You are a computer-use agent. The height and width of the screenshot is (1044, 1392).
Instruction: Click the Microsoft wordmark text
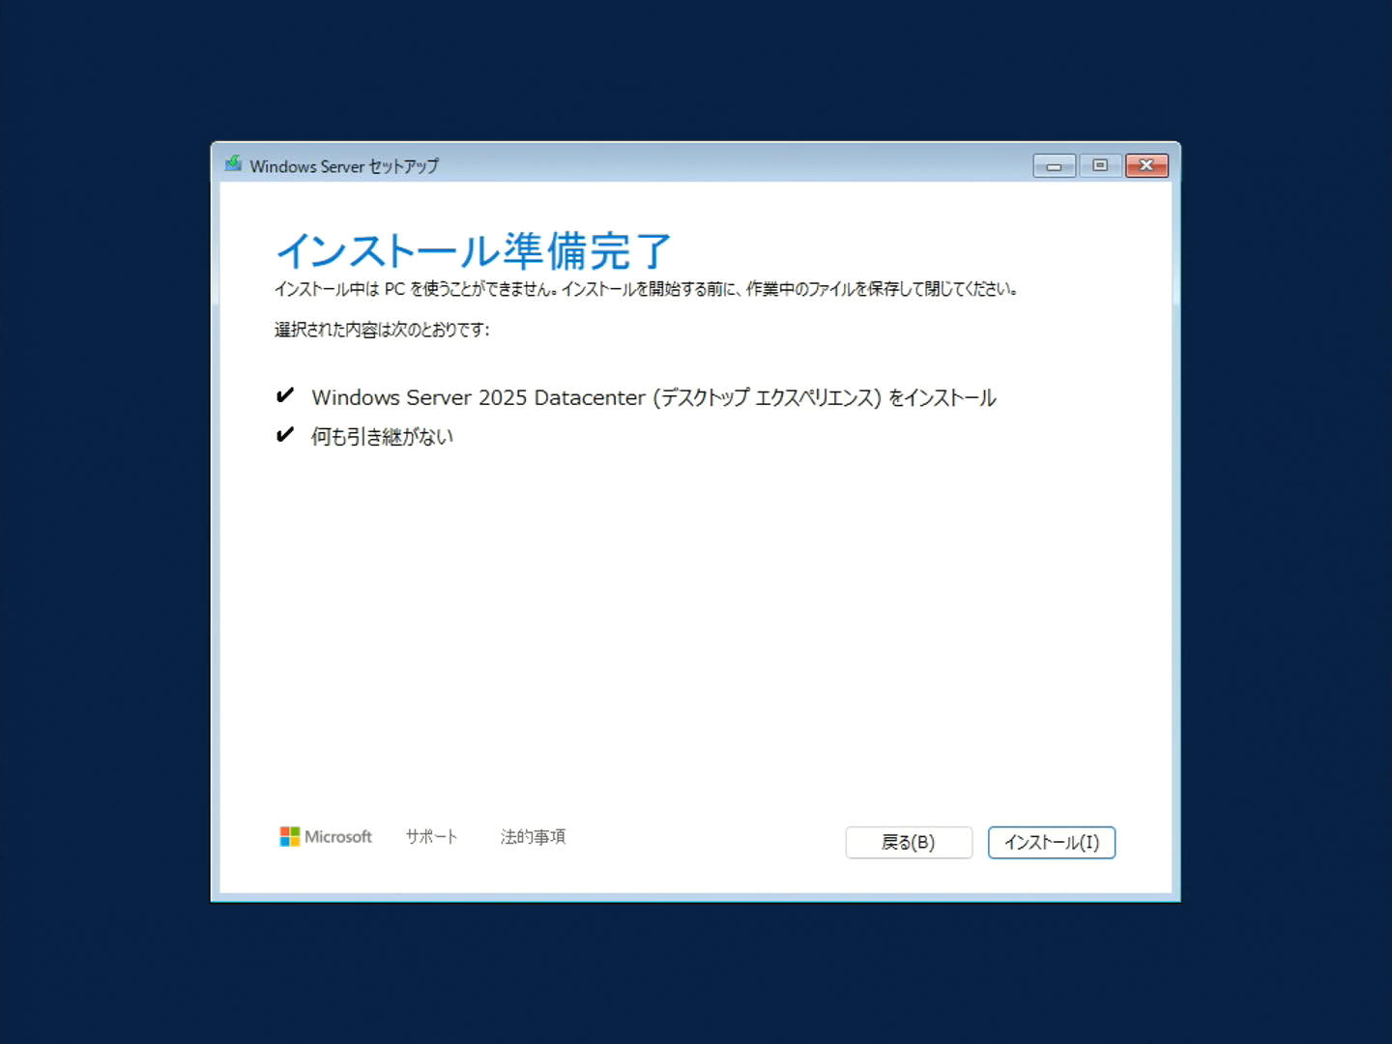coord(338,837)
